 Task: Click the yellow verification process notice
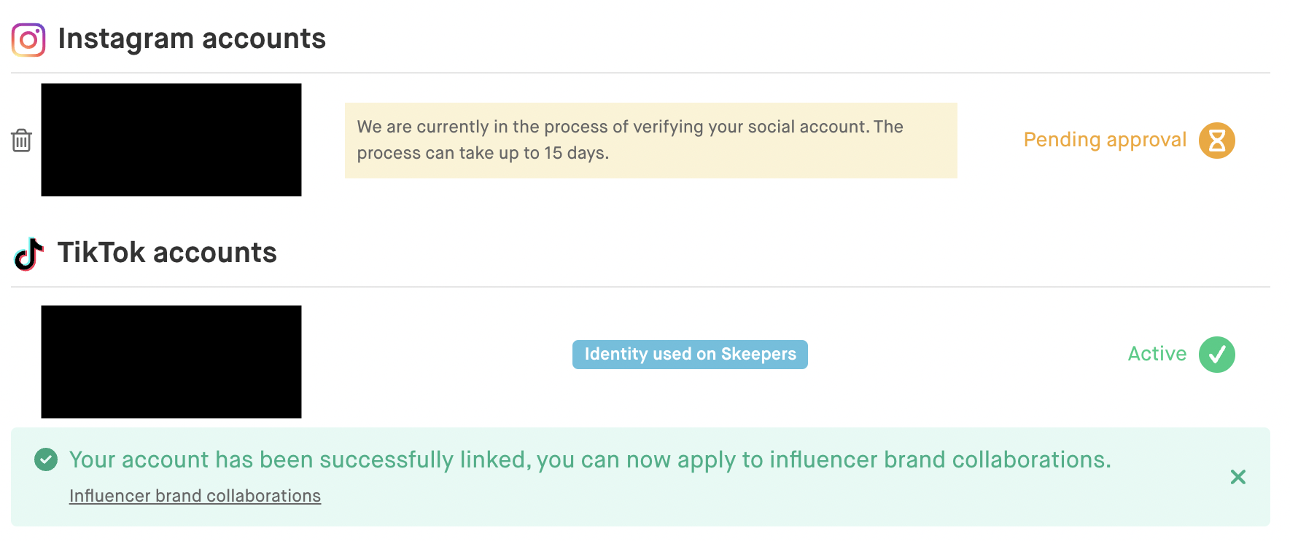coord(651,140)
